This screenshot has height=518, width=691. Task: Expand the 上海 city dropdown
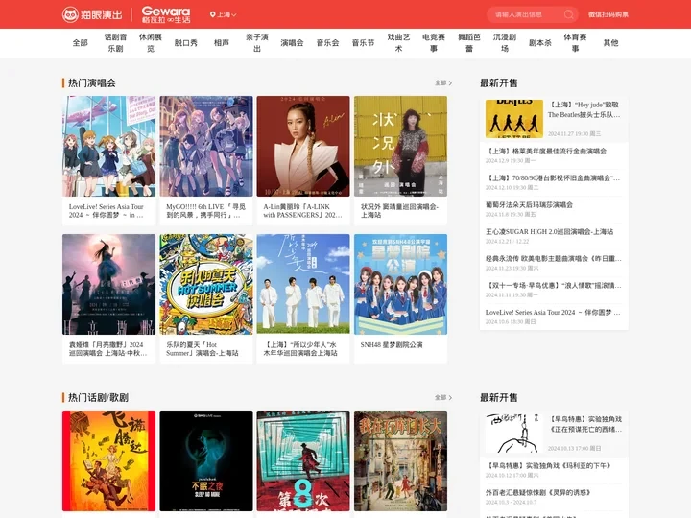point(224,14)
